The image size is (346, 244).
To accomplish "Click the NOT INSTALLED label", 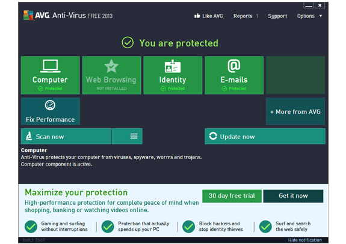I will coord(111,89).
